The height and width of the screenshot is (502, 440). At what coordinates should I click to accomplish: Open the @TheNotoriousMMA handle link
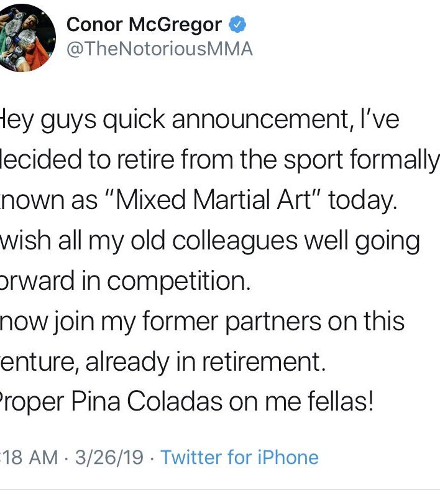[159, 50]
